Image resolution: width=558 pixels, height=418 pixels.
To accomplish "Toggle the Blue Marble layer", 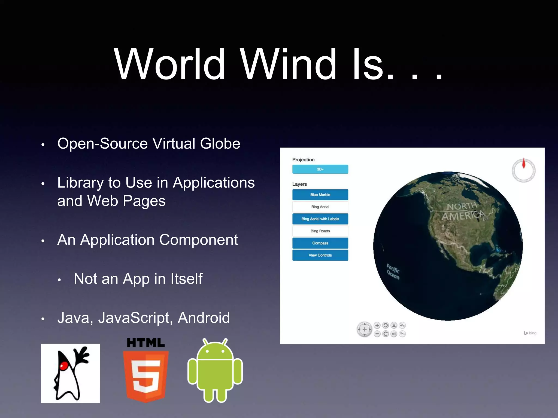I will pyautogui.click(x=320, y=195).
